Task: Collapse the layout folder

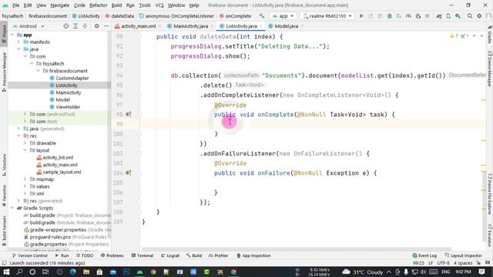Action: click(25, 151)
